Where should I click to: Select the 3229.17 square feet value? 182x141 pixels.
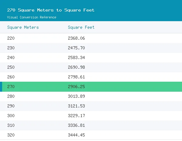(x=76, y=116)
